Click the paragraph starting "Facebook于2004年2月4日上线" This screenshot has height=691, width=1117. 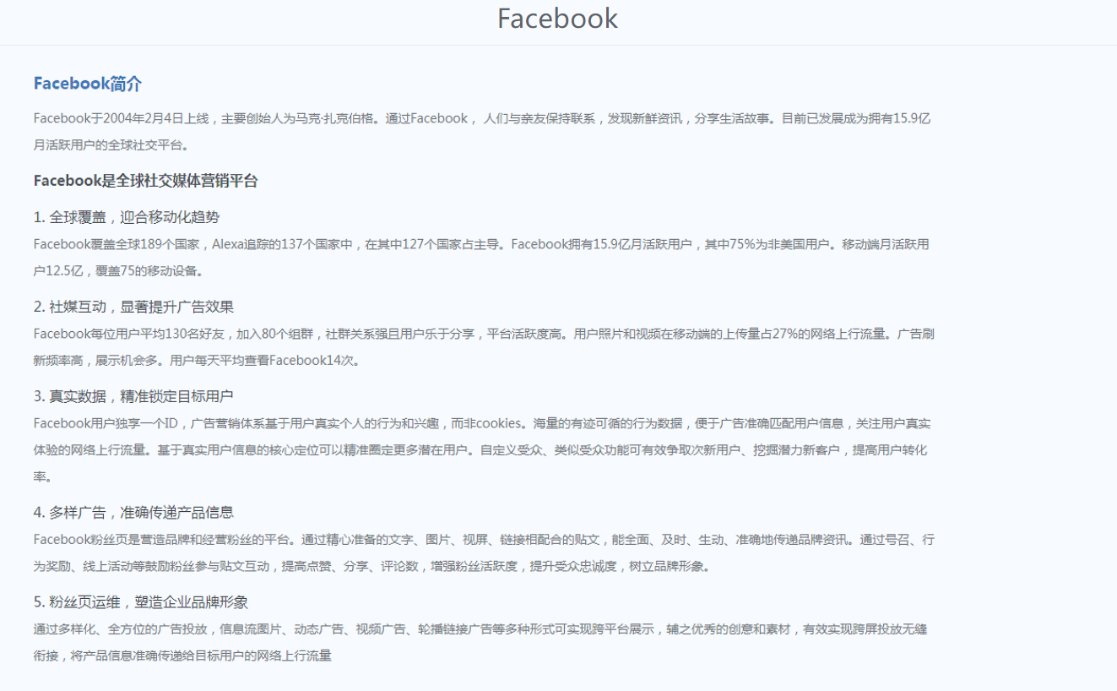click(483, 132)
